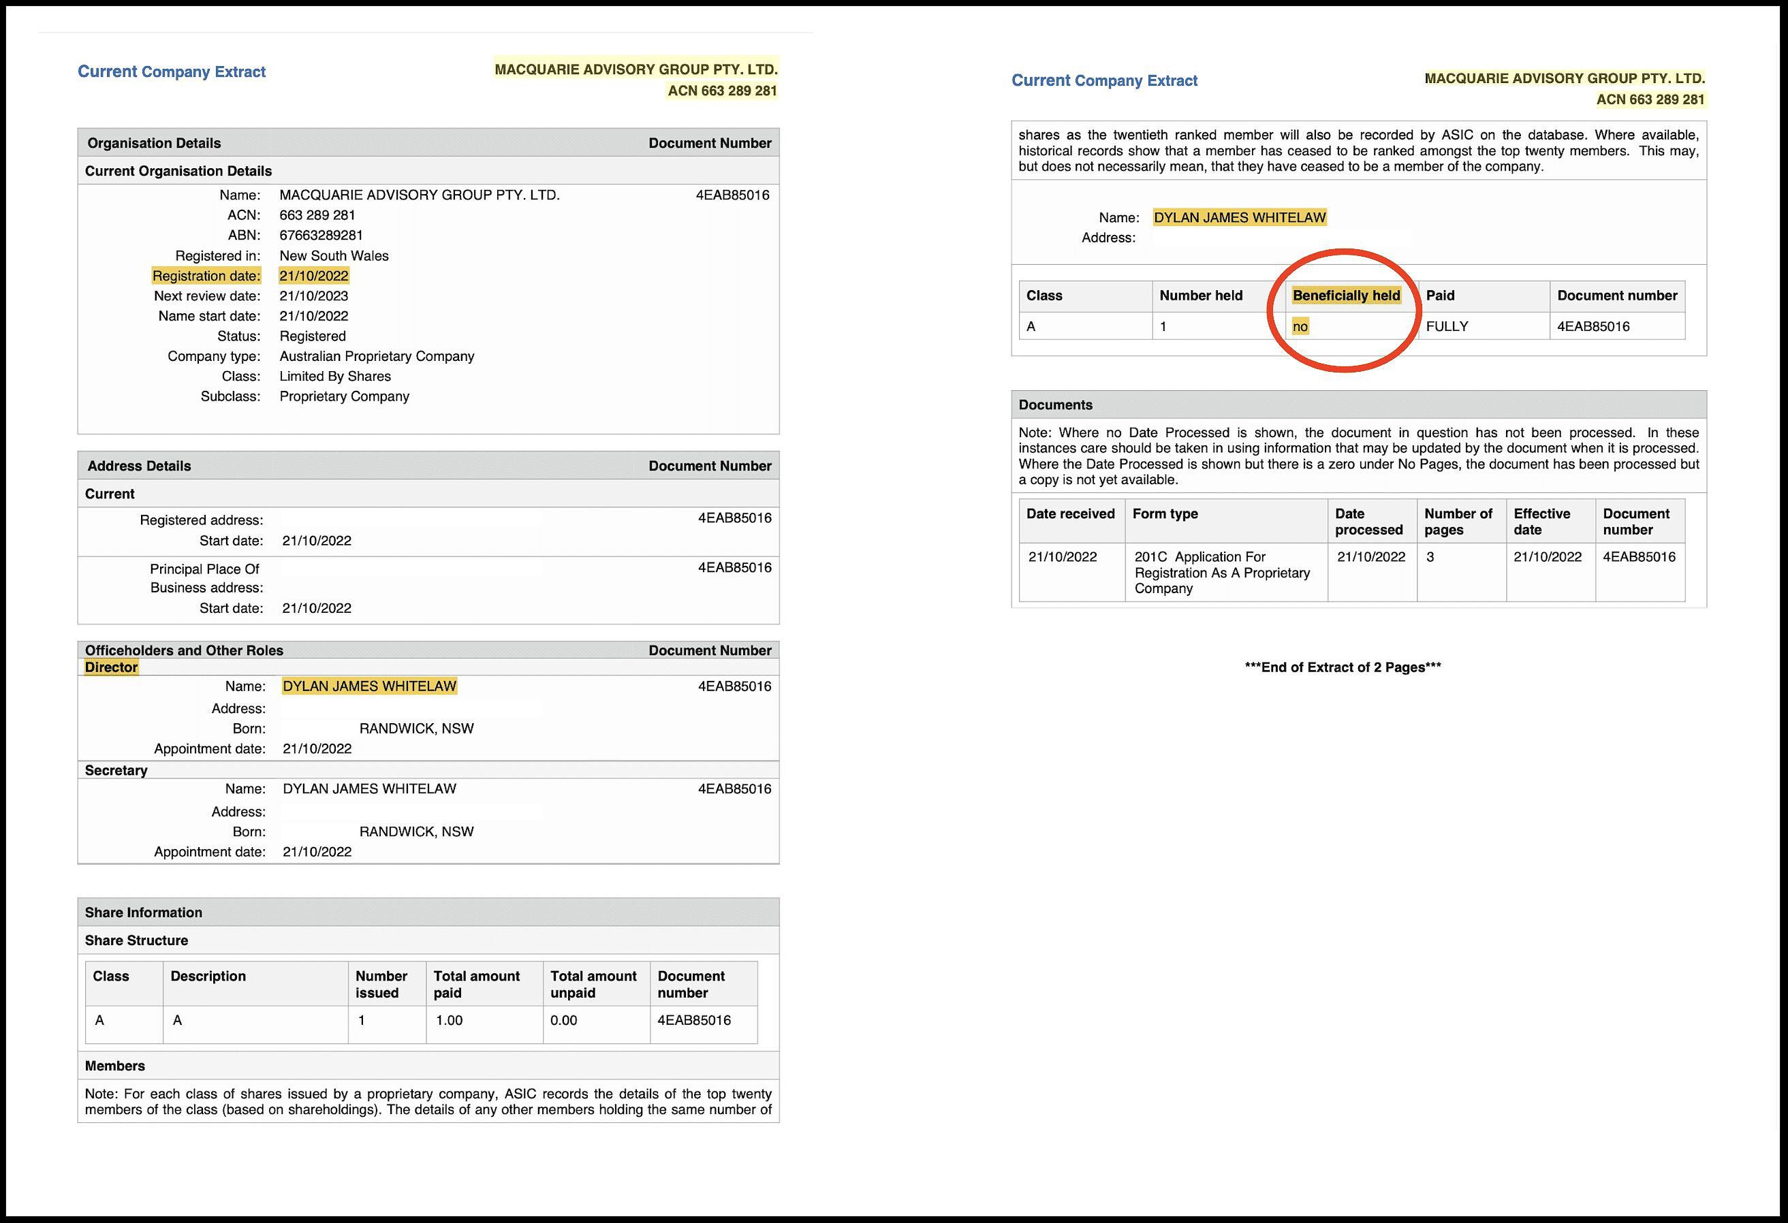1788x1223 pixels.
Task: Select 'Australian Proprietary Company' company type
Action: [x=377, y=356]
